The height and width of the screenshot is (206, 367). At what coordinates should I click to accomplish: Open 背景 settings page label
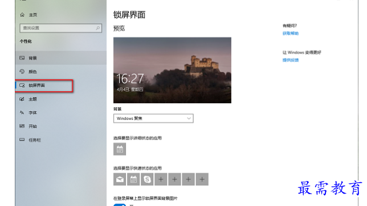32,58
